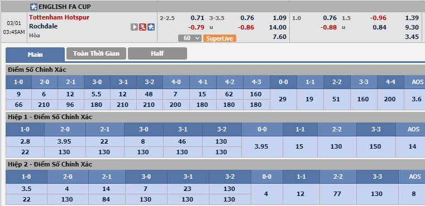Select full-time 0-0 odds 29

pyautogui.click(x=283, y=99)
